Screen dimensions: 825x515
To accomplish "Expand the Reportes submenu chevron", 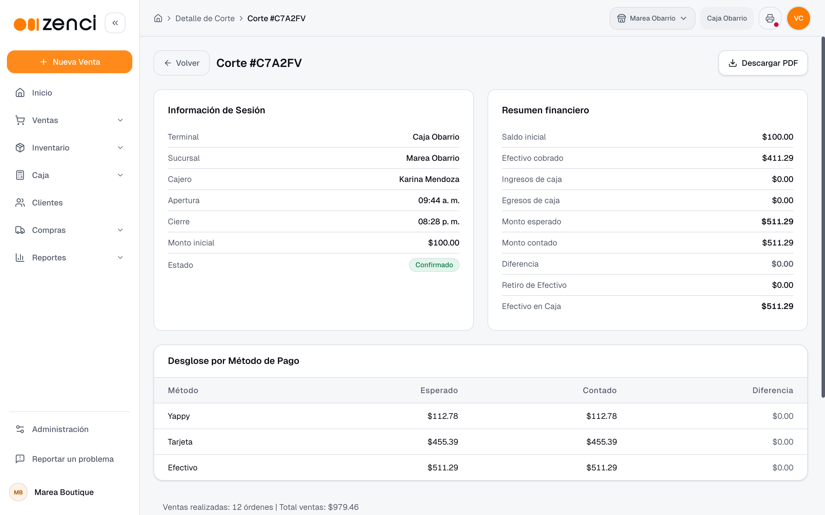I will 120,257.
